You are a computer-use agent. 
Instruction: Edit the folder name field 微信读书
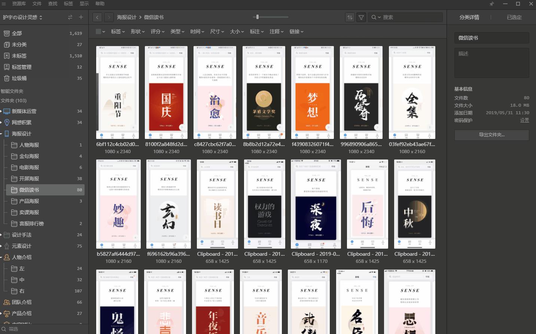point(491,38)
